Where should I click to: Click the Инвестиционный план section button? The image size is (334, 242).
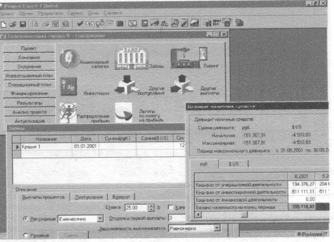click(29, 76)
